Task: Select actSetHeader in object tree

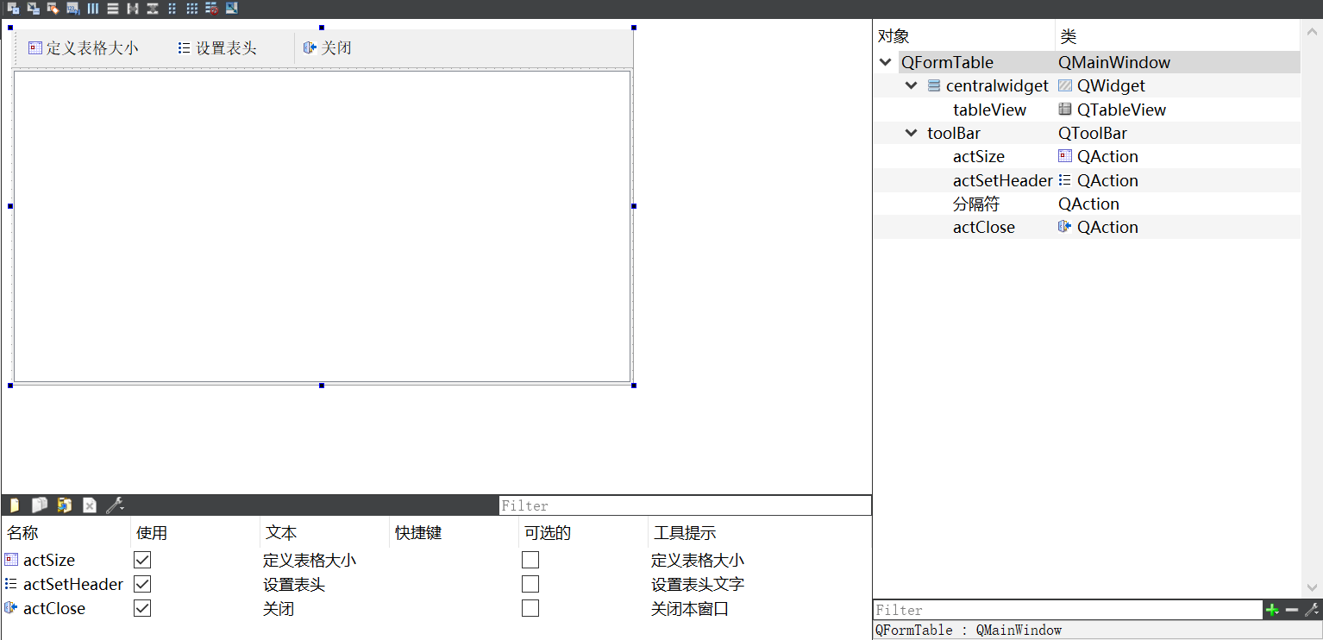Action: click(1002, 180)
